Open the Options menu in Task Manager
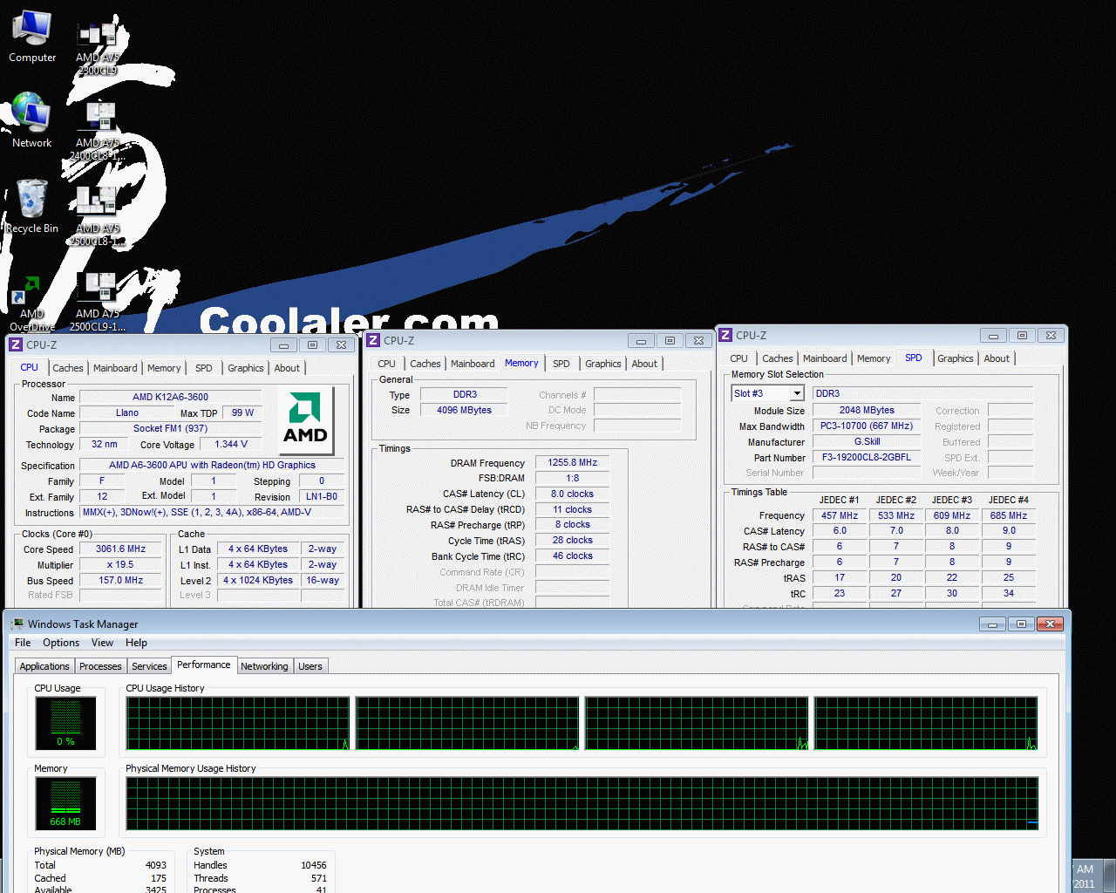Image resolution: width=1116 pixels, height=893 pixels. click(x=61, y=643)
